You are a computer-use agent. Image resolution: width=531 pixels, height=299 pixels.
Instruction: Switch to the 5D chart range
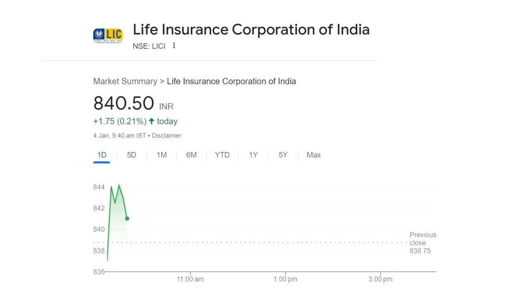coord(132,155)
